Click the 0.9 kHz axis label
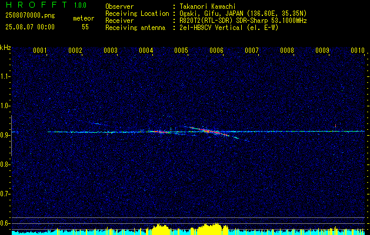The image size is (370, 235). coord(5,135)
